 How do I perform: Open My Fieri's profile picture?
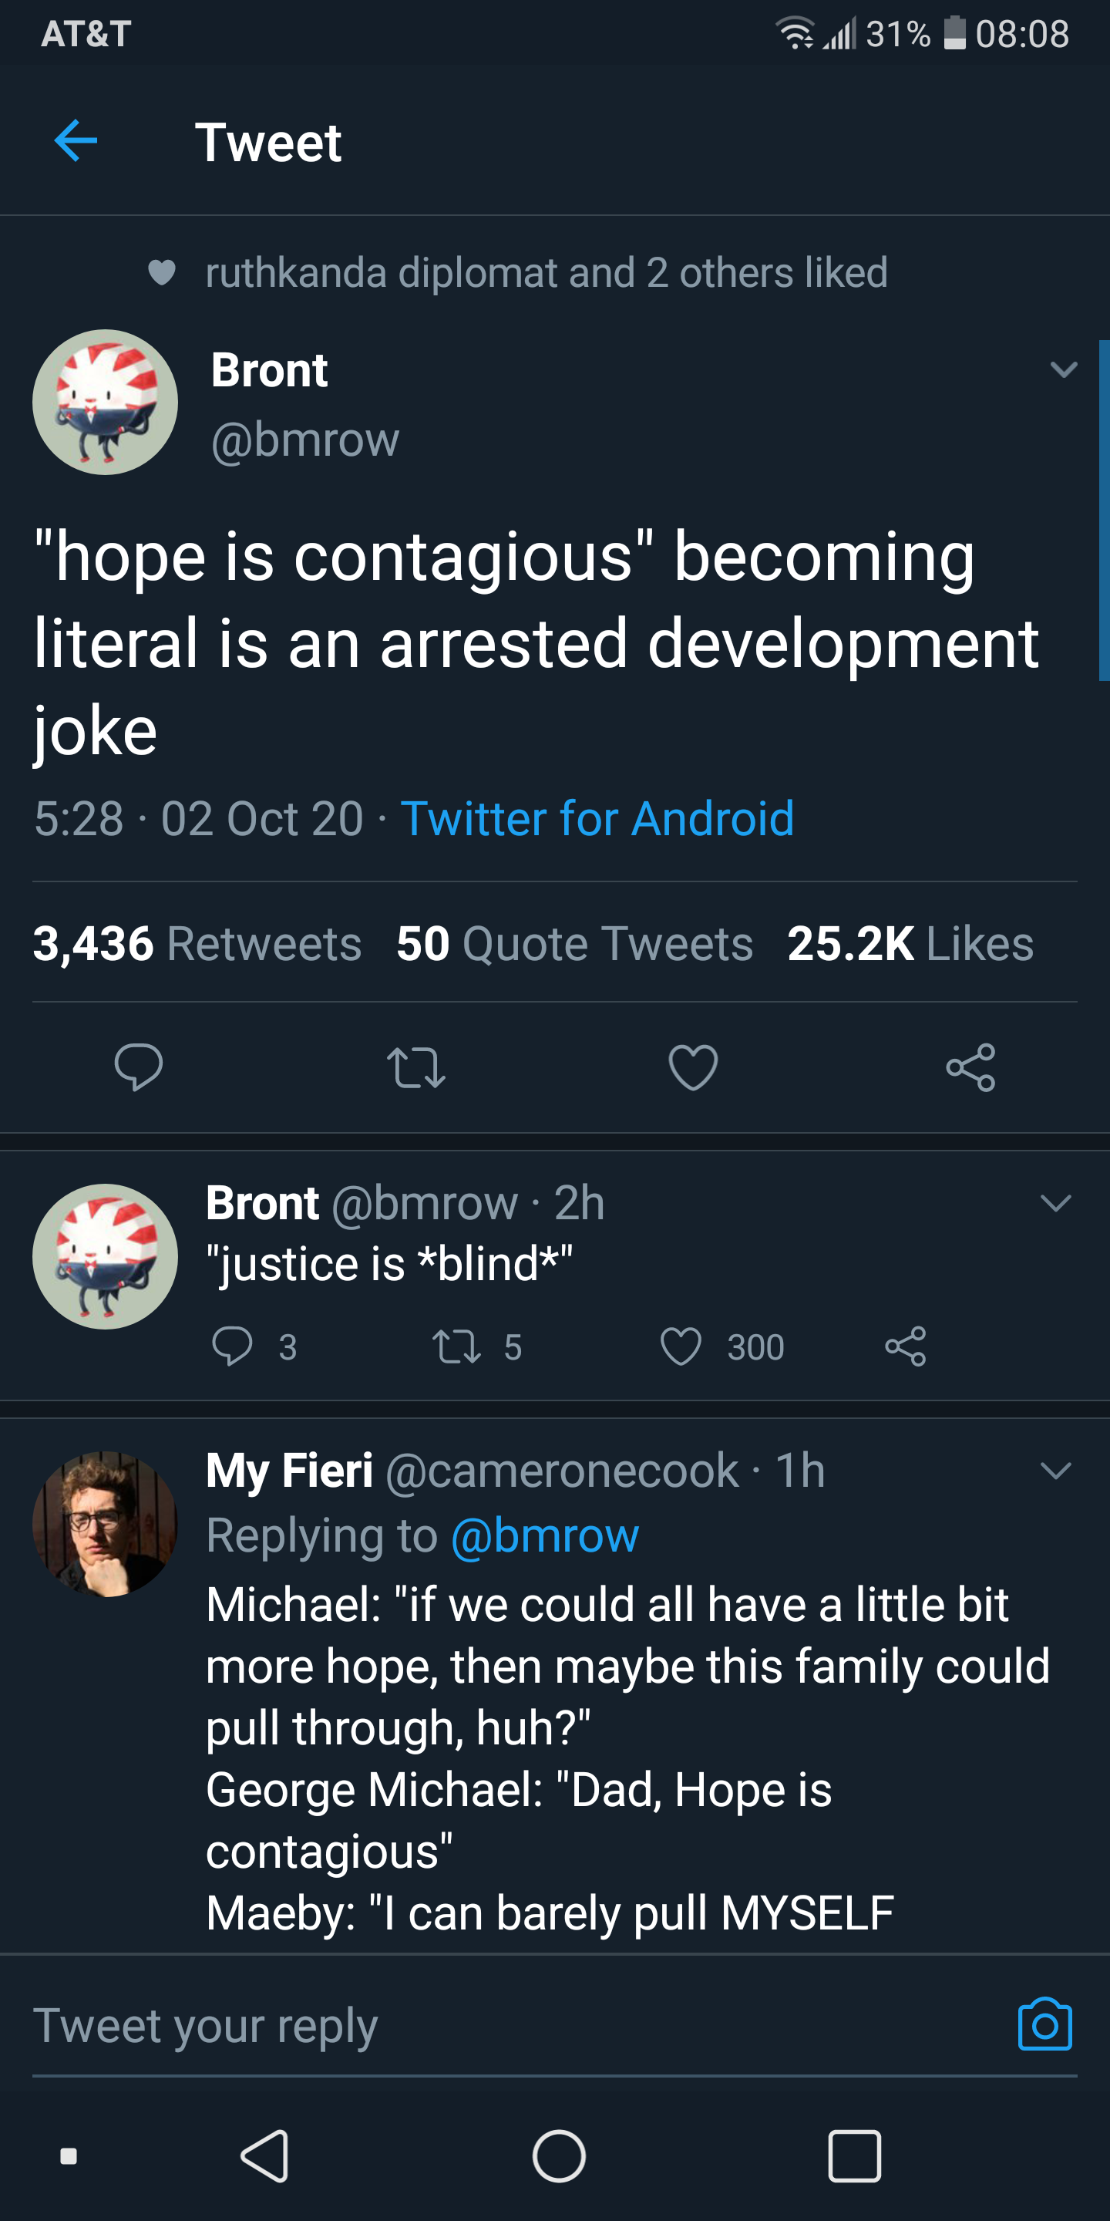105,1524
